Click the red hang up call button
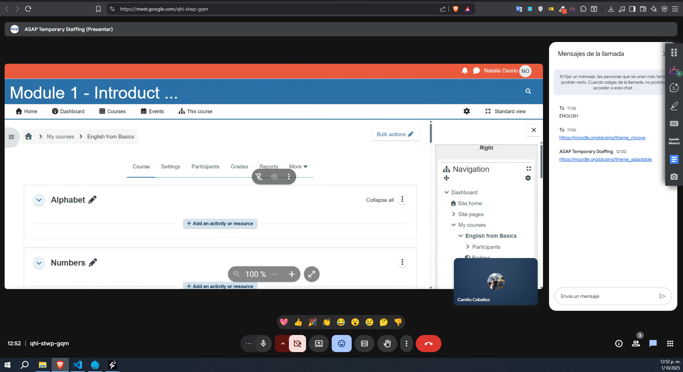 [428, 344]
